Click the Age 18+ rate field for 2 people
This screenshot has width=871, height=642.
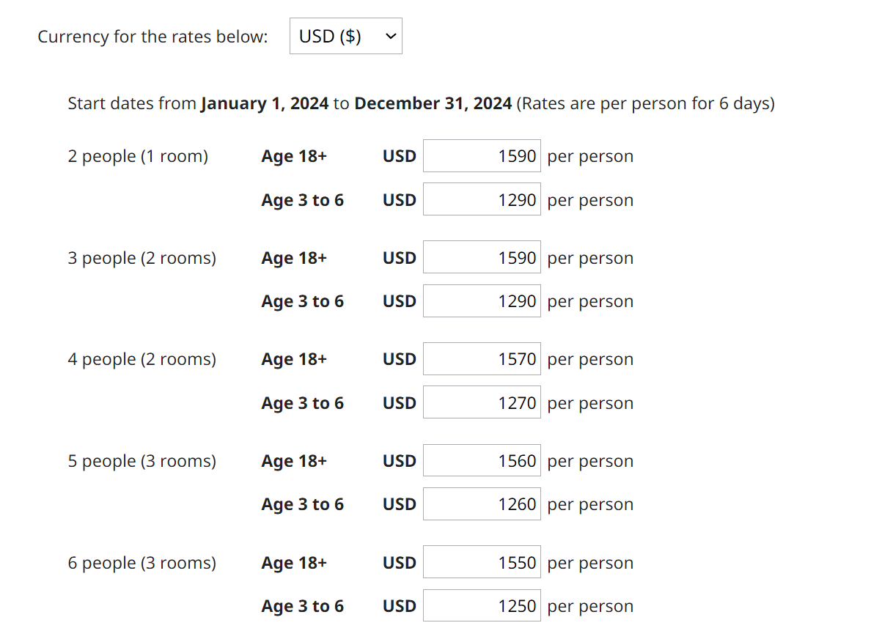(482, 156)
